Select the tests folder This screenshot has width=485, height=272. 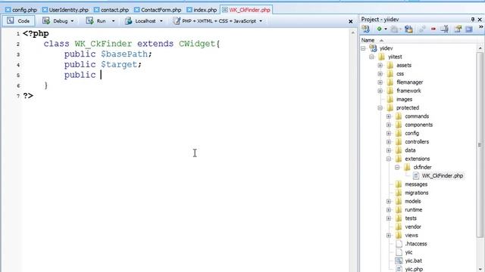point(411,218)
